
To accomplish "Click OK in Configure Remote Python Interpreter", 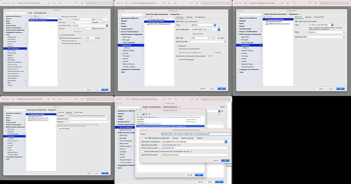I will pos(225,161).
